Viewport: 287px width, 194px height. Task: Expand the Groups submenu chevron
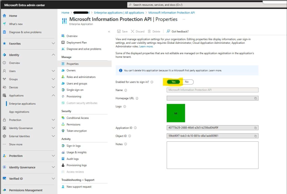pyautogui.click(x=53, y=79)
